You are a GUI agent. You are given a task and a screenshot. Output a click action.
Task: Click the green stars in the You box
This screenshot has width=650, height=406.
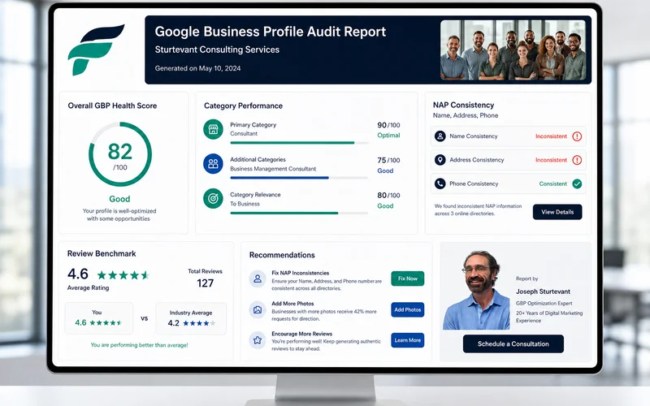pos(106,322)
